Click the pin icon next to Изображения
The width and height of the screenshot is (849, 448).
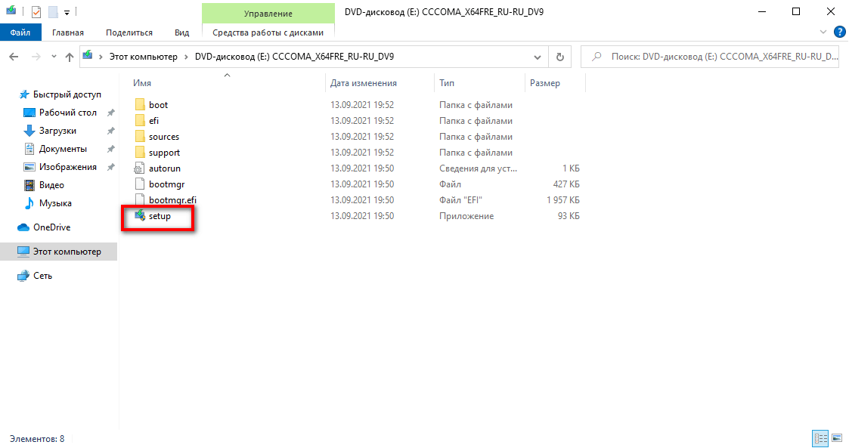click(110, 167)
